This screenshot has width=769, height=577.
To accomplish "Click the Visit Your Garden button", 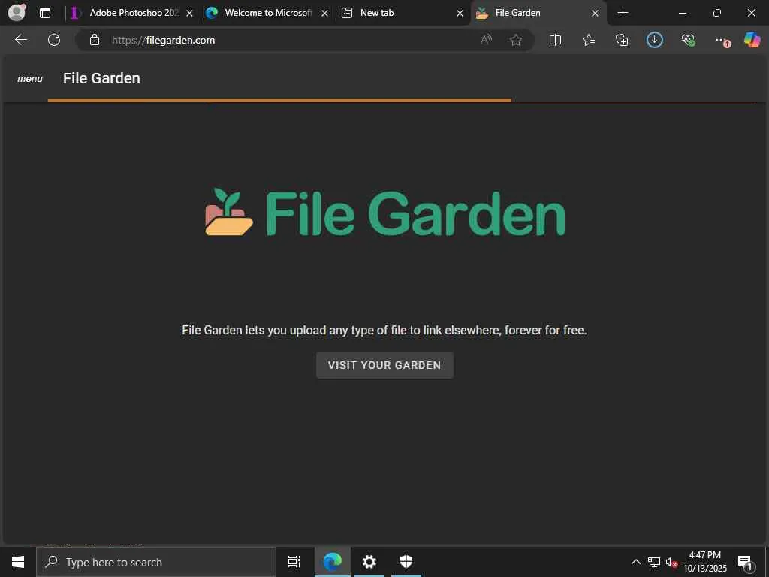I will point(384,365).
